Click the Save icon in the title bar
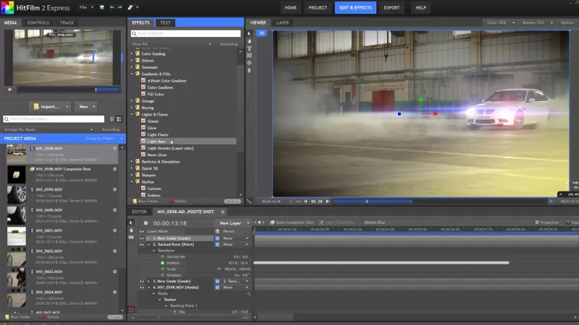This screenshot has width=579, height=325. (x=101, y=7)
